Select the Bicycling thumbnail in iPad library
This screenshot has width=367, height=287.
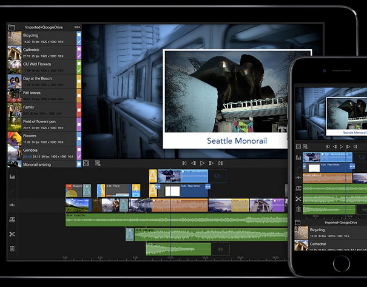click(14, 38)
